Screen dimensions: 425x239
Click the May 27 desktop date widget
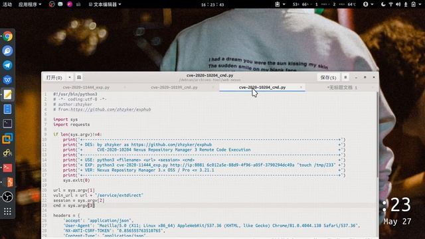click(397, 221)
